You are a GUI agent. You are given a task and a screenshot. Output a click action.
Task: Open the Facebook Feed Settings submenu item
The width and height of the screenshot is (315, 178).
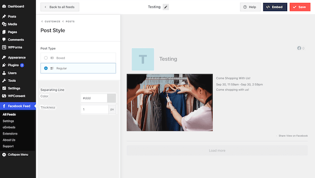pyautogui.click(x=8, y=121)
